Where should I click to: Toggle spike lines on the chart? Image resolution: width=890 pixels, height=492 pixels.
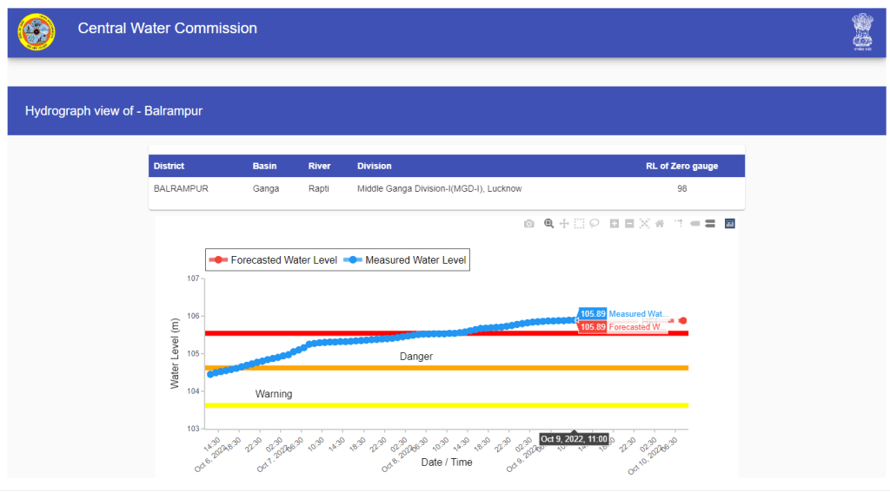pos(679,224)
